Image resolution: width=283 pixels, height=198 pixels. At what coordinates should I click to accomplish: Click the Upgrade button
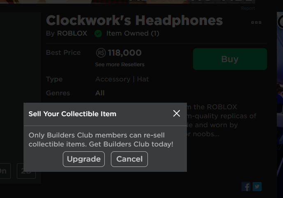(84, 159)
